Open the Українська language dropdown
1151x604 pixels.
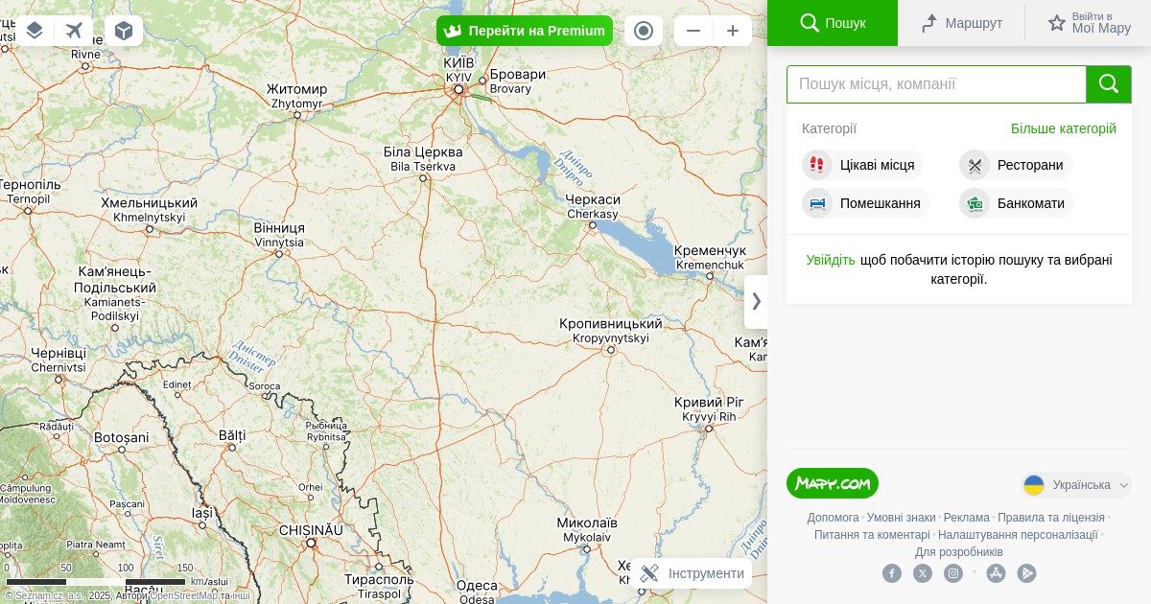[x=1076, y=485]
